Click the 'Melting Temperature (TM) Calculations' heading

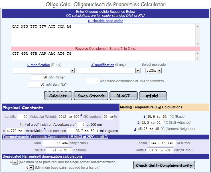[x=151, y=107]
